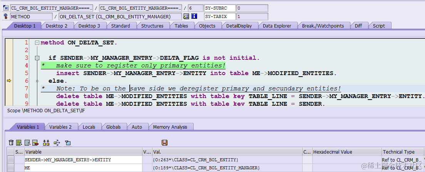Click the insert statement on line 5
Screen dimensions: 425x172
pos(196,73)
